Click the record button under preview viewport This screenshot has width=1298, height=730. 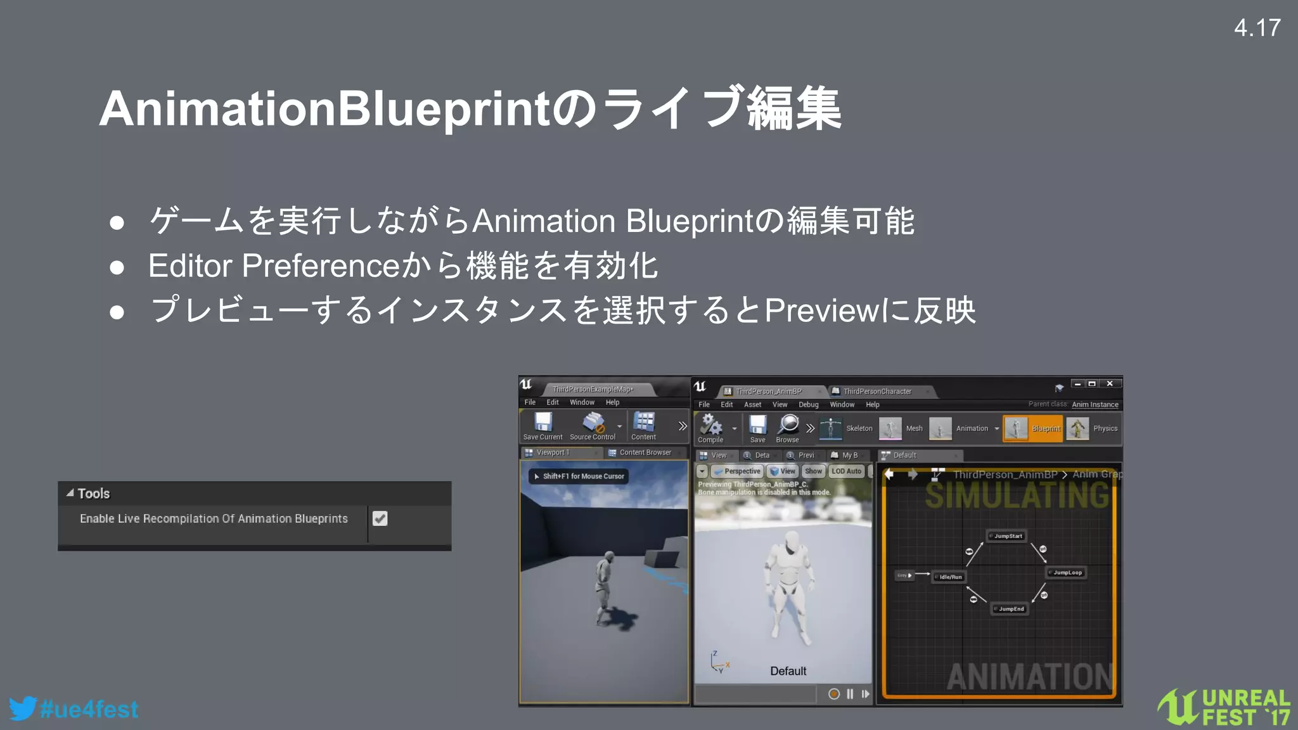point(834,694)
